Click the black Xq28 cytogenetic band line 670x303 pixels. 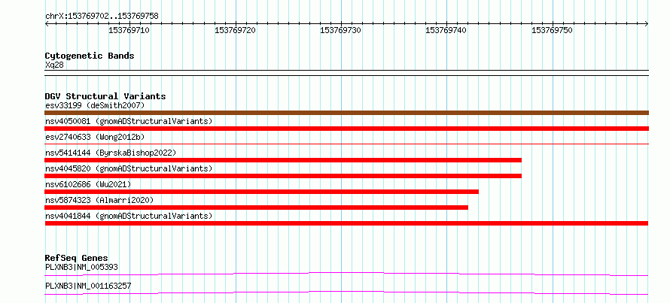click(346, 72)
